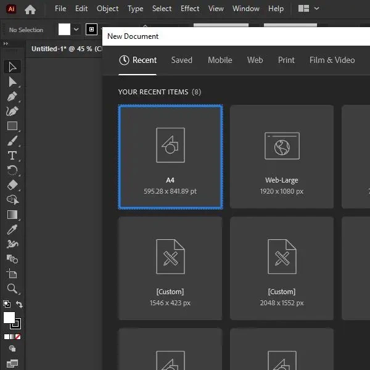Screen dimensions: 370x370
Task: Click the Home icon in top bar
Action: [30, 9]
